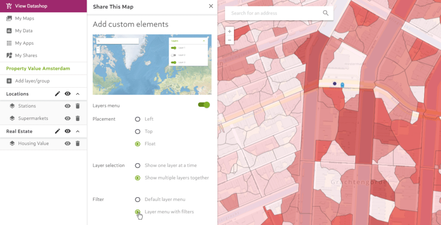Select the Supermarkets layer row
The width and height of the screenshot is (441, 225).
tap(43, 119)
